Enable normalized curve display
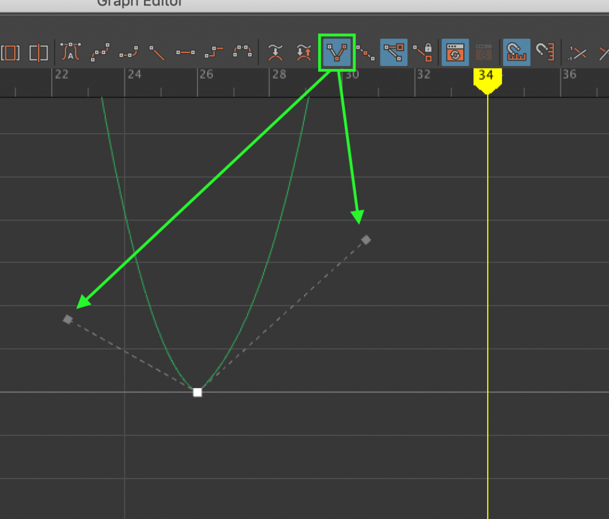Viewport: 609px width, 519px height. 577,52
